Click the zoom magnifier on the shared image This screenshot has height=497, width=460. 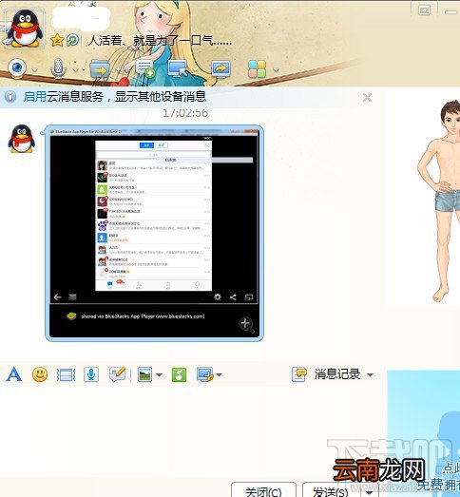click(246, 324)
